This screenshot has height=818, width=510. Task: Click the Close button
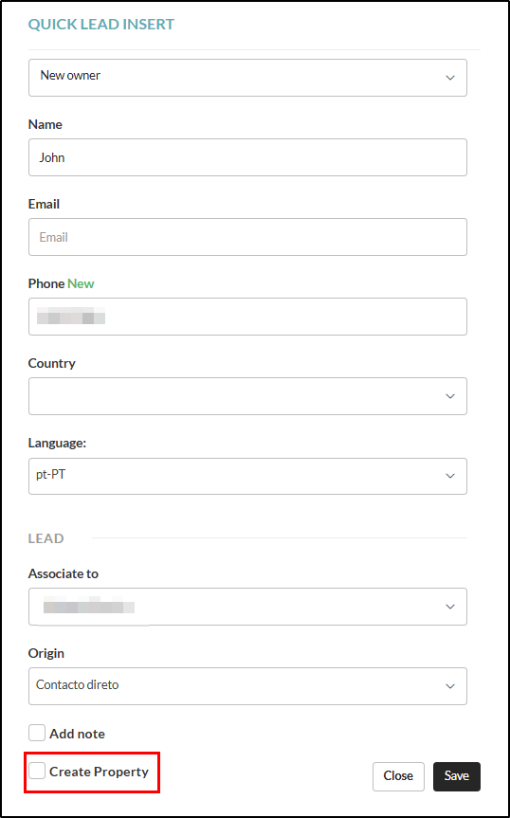pos(398,776)
